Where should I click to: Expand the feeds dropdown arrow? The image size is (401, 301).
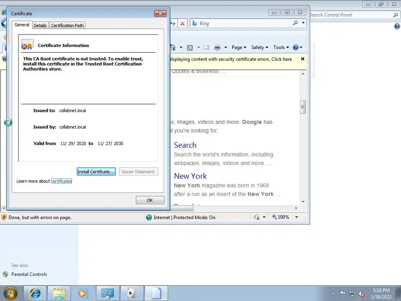tap(199, 47)
